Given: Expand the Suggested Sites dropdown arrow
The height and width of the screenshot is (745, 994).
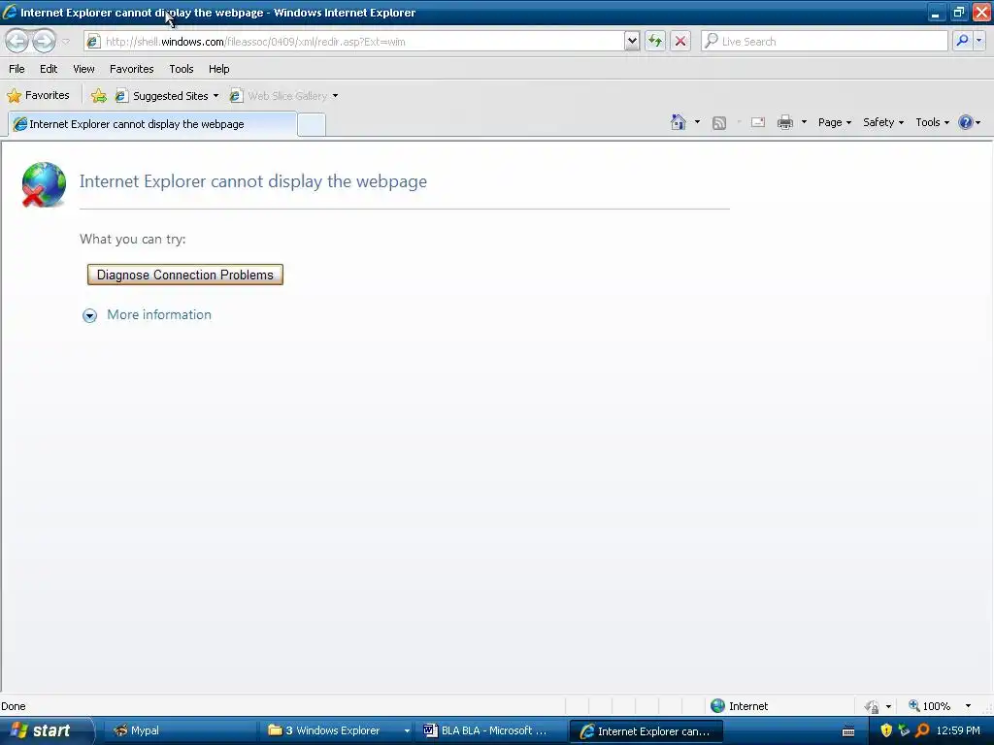Looking at the screenshot, I should point(215,96).
